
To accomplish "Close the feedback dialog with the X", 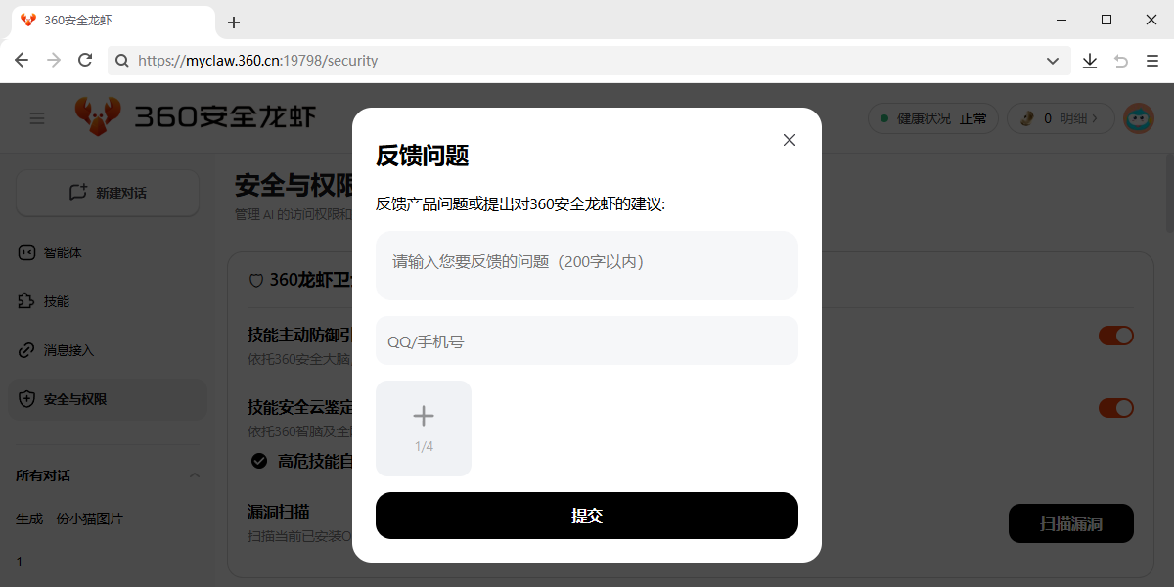I will (790, 140).
